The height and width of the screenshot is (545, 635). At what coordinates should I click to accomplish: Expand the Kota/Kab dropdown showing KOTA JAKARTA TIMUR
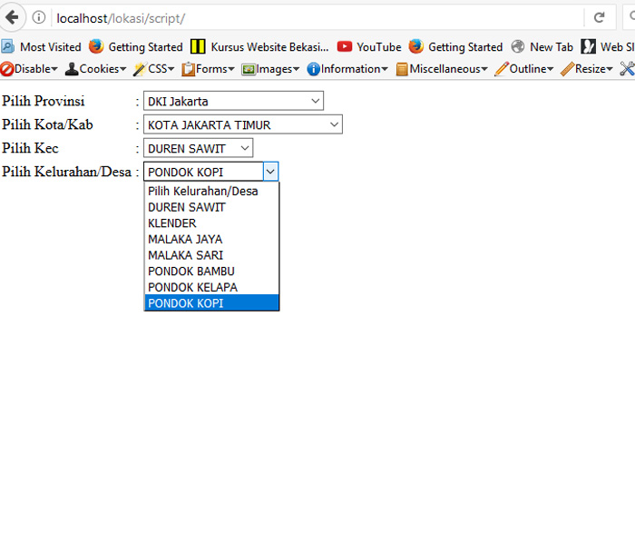click(242, 124)
